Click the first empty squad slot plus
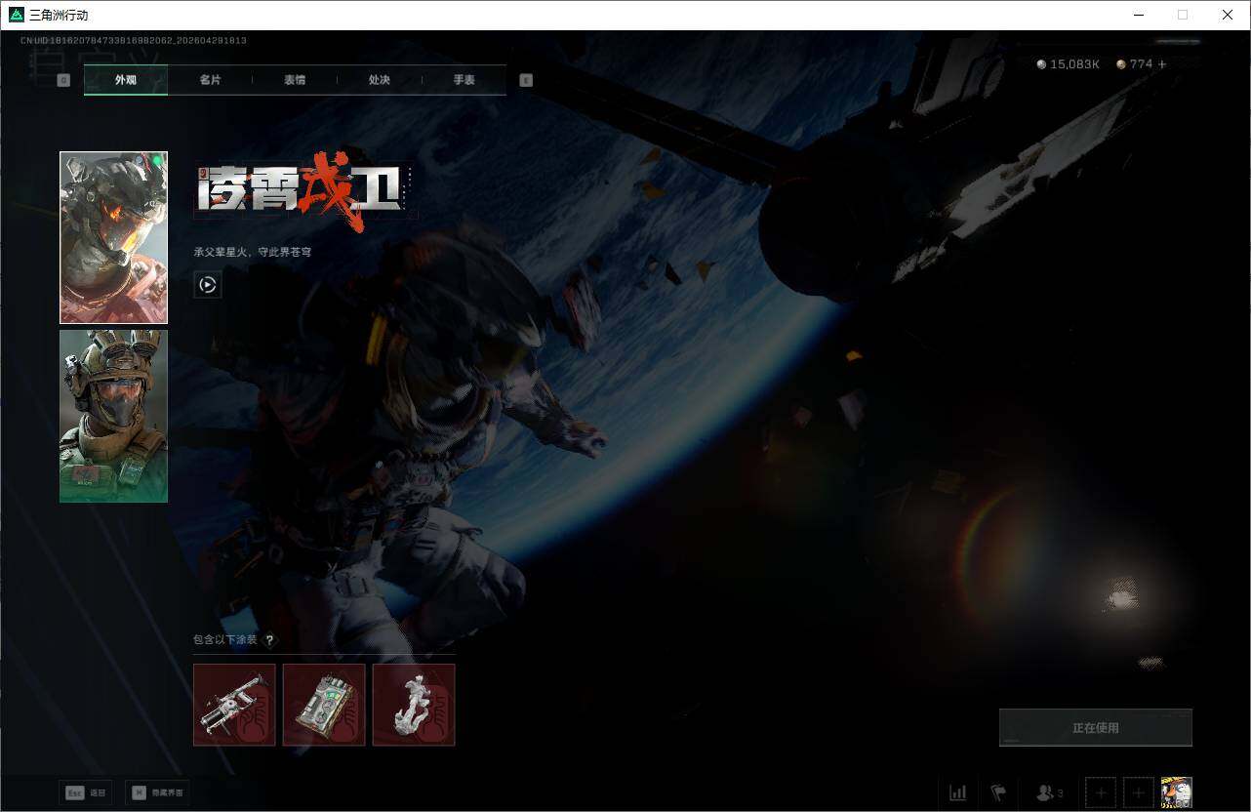Screen dimensions: 1251x812 [1101, 792]
